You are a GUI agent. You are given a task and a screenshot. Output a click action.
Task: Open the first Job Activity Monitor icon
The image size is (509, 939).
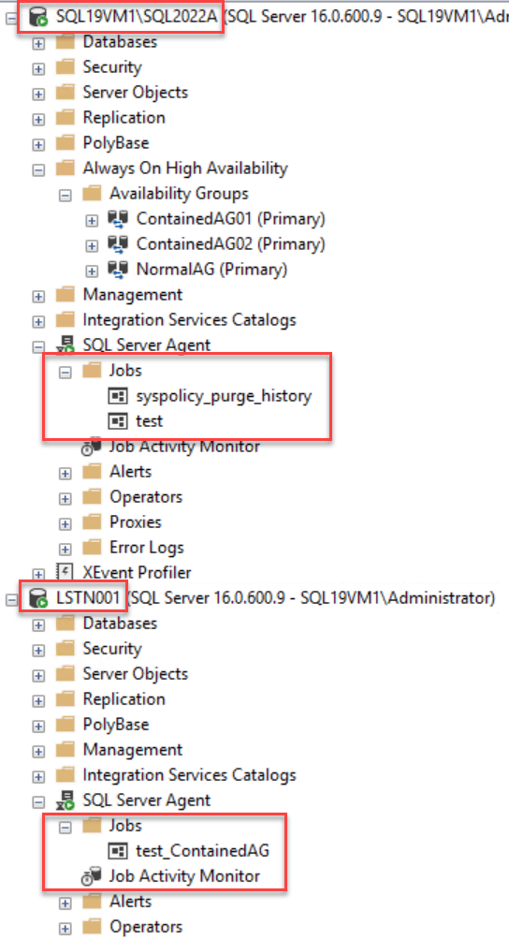pos(91,447)
